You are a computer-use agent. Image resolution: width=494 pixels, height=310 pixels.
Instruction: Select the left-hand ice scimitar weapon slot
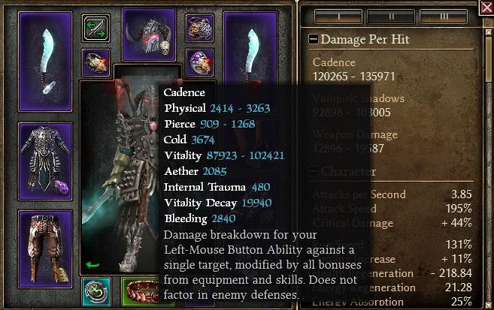[x=45, y=62]
